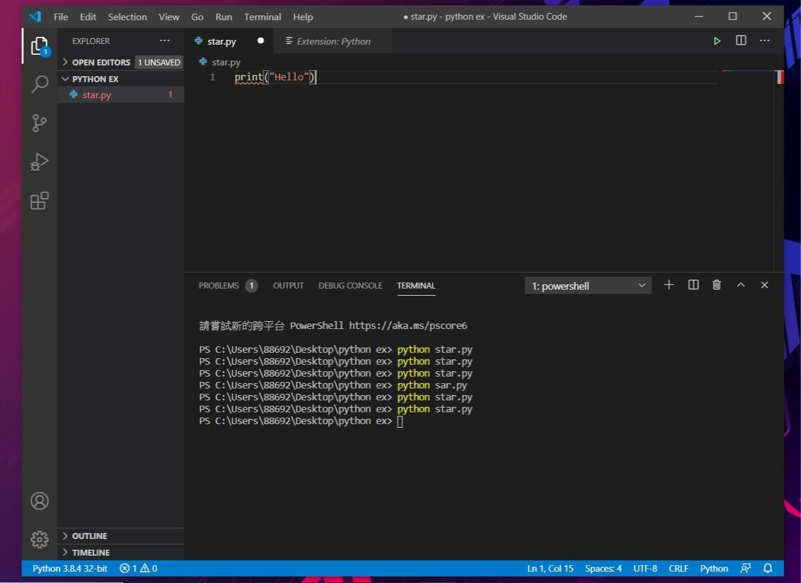
Task: Expand the Outline section
Action: (89, 536)
